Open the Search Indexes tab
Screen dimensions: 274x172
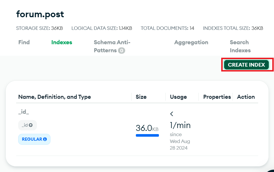(240, 46)
